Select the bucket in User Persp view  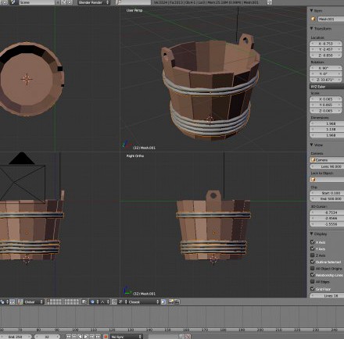pos(210,88)
